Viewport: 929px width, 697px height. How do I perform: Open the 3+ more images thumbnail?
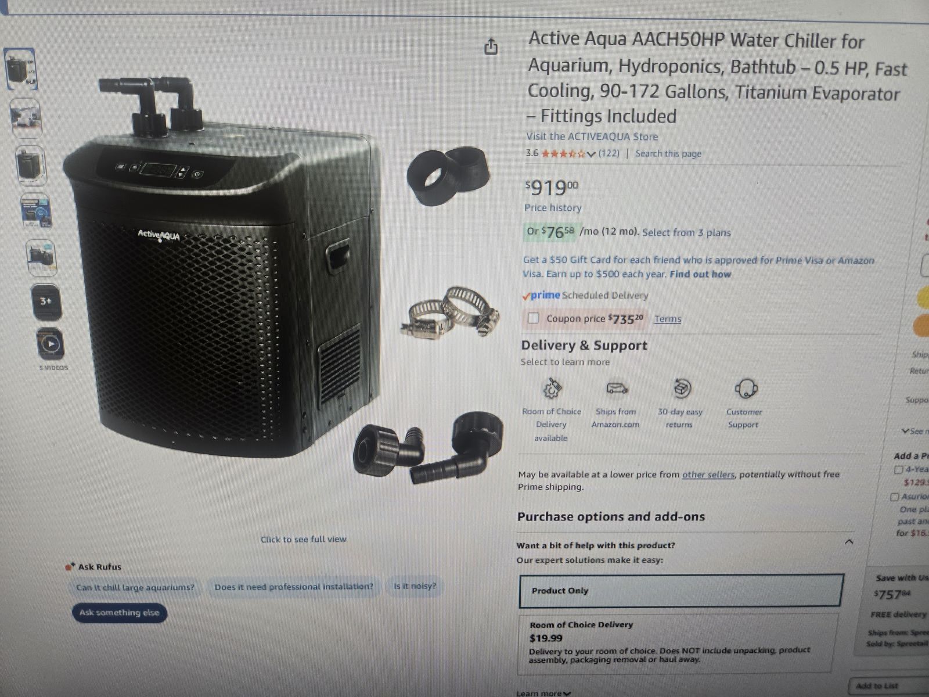(x=46, y=301)
